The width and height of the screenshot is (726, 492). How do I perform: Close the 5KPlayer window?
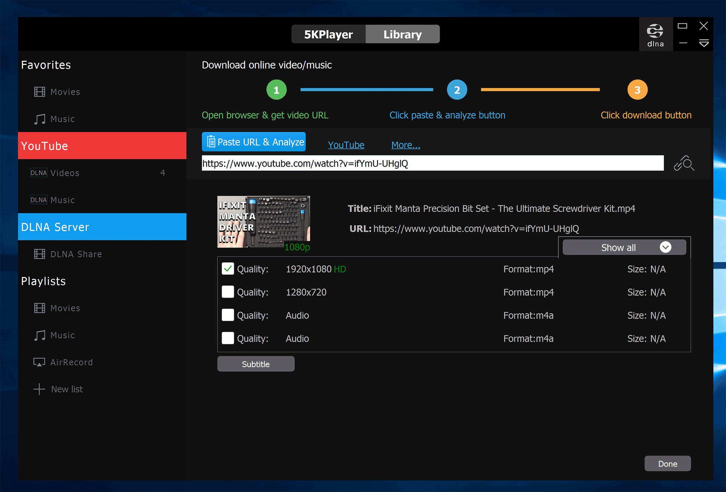click(703, 26)
